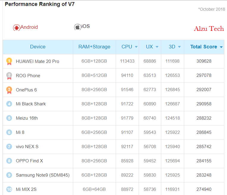Click the CPU column header text
The height and width of the screenshot is (195, 227).
(x=127, y=47)
